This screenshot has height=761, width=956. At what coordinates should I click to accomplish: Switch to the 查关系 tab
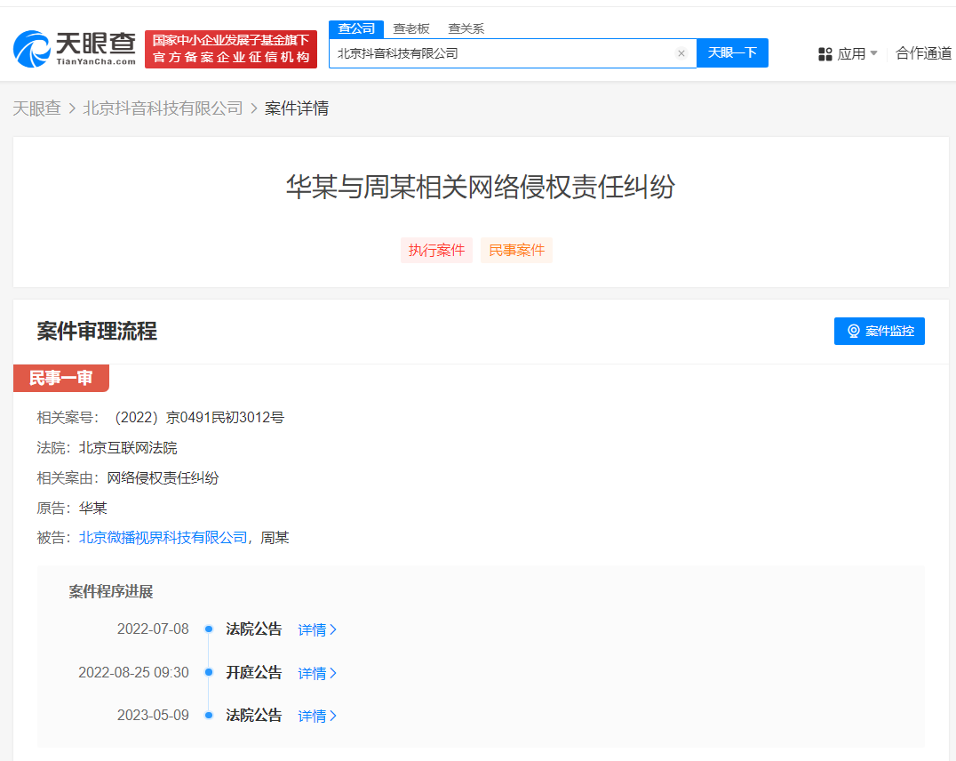(x=466, y=28)
